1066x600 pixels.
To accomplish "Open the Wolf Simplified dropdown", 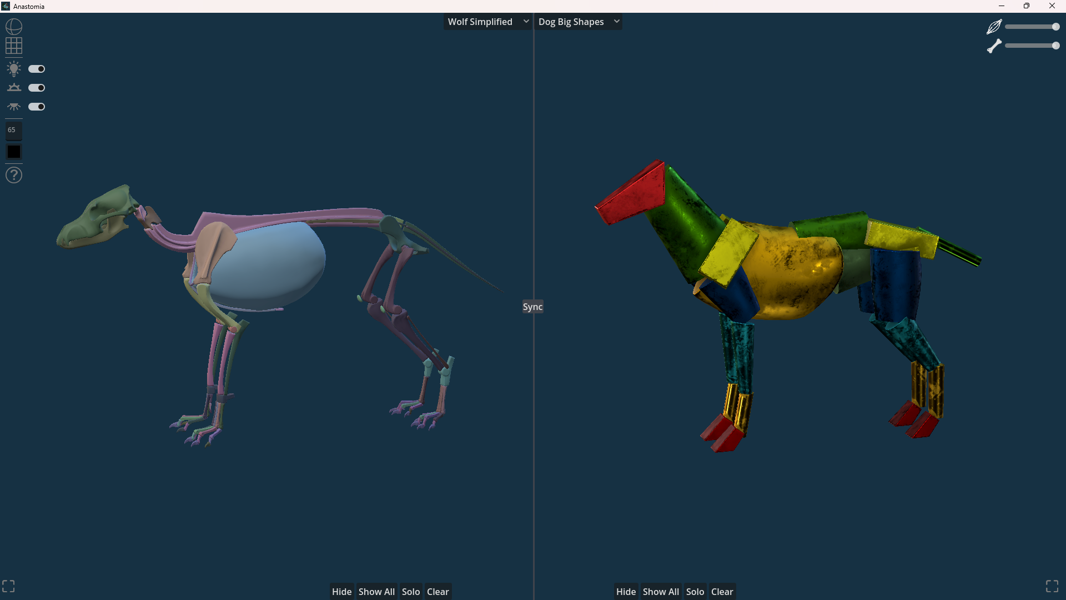I will coord(488,22).
